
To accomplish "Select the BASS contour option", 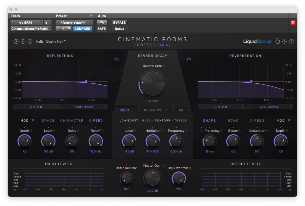I will click(x=146, y=121).
